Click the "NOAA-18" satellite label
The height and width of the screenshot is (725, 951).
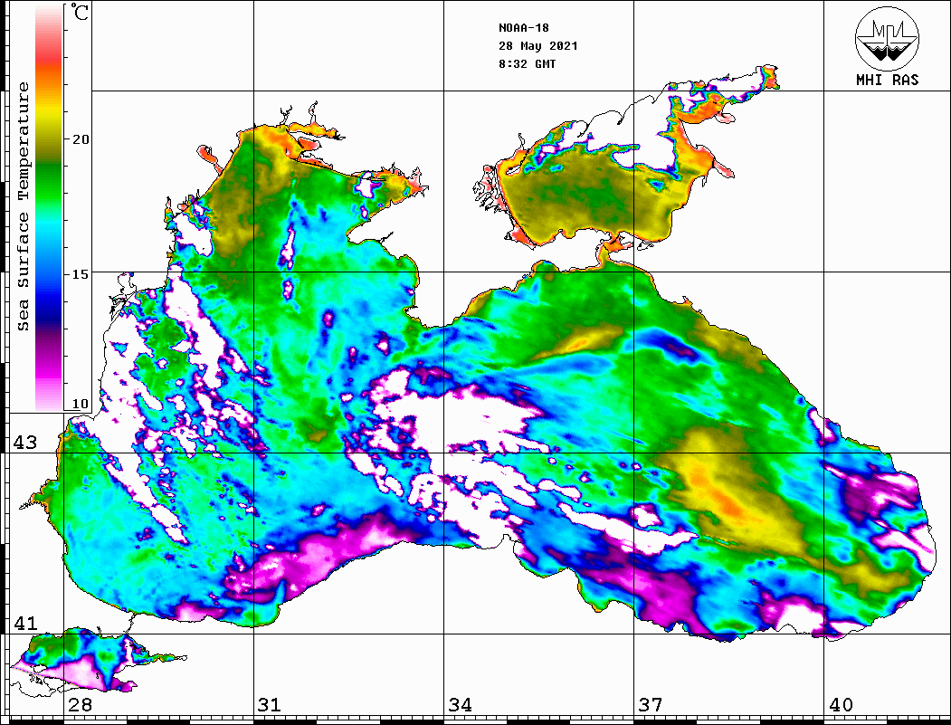(x=524, y=28)
